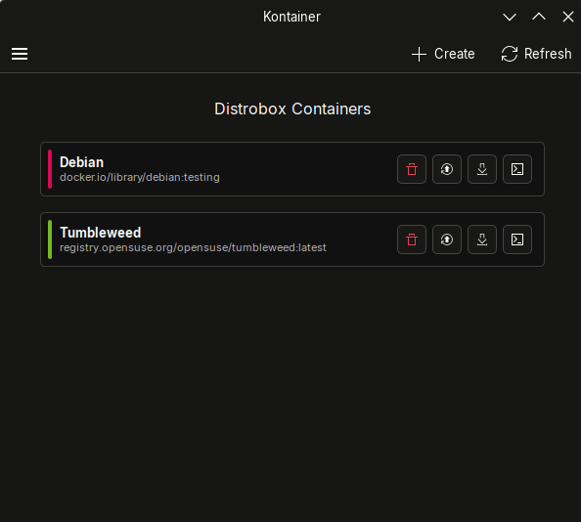Upgrade the Tumbleweed container
Viewport: 581px width, 522px height.
(x=447, y=239)
